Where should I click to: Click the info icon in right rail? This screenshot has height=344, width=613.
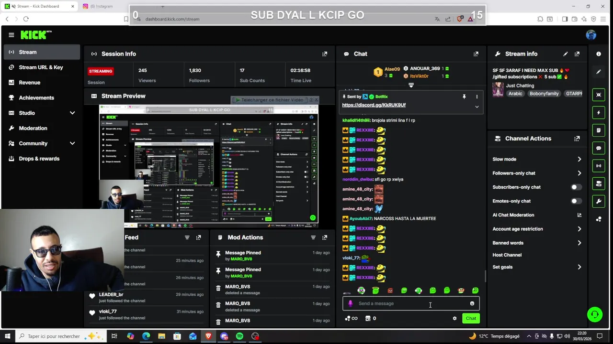(599, 54)
